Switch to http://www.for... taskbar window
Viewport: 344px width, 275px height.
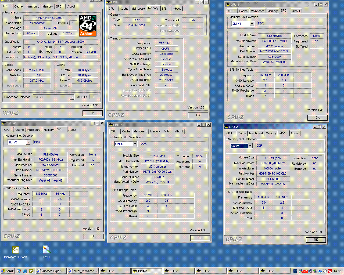(83, 271)
